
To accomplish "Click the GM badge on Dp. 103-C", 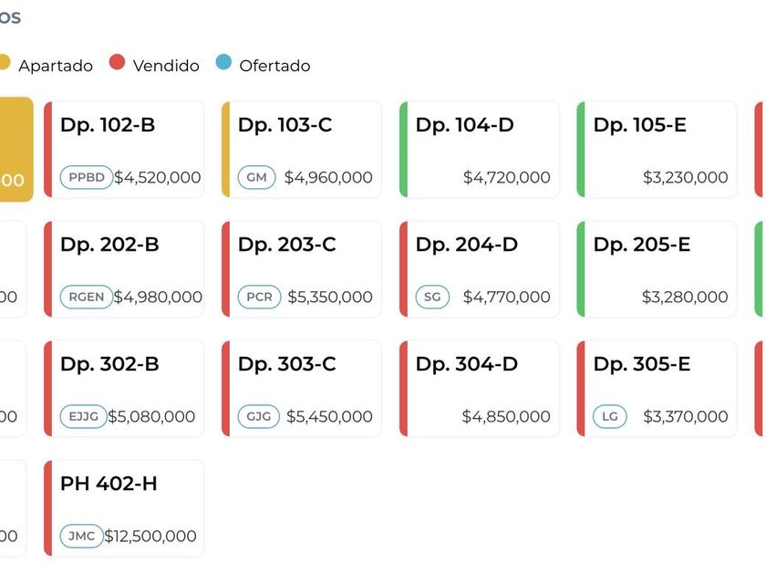I will point(256,177).
